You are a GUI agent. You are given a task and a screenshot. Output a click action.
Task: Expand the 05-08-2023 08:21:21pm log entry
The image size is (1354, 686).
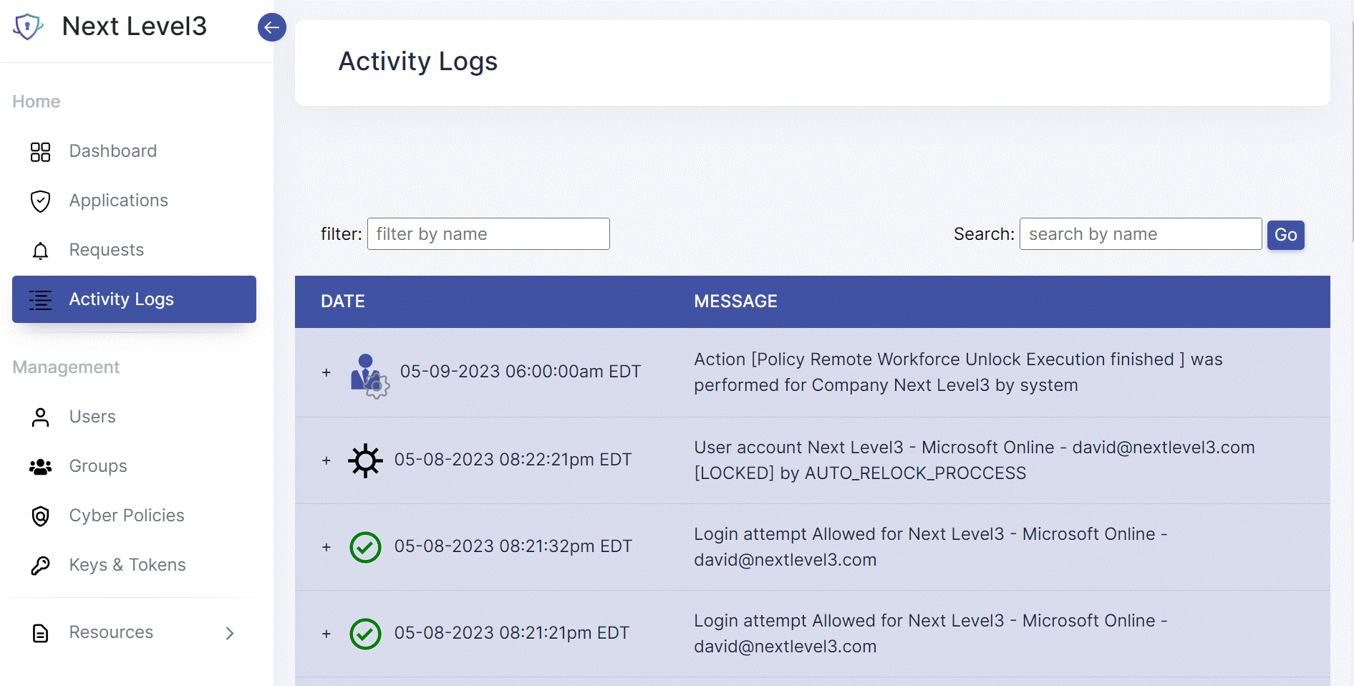[x=327, y=634]
